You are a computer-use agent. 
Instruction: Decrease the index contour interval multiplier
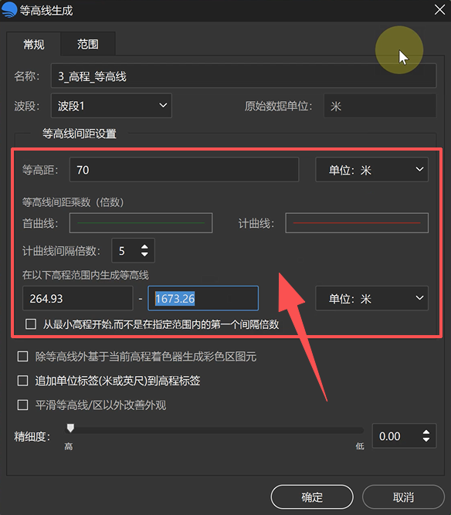(144, 254)
